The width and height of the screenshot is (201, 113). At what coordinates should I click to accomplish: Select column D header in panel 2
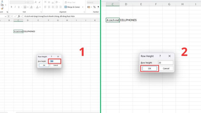[x=126, y=4]
